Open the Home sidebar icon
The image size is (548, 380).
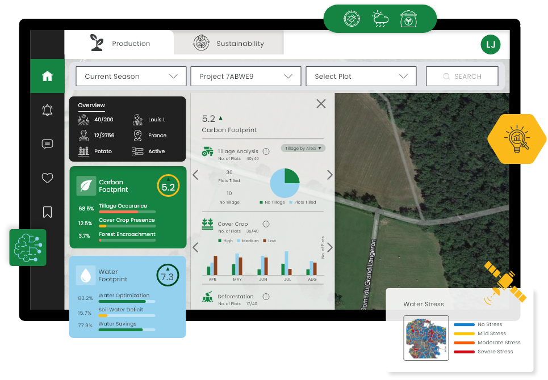coord(47,76)
